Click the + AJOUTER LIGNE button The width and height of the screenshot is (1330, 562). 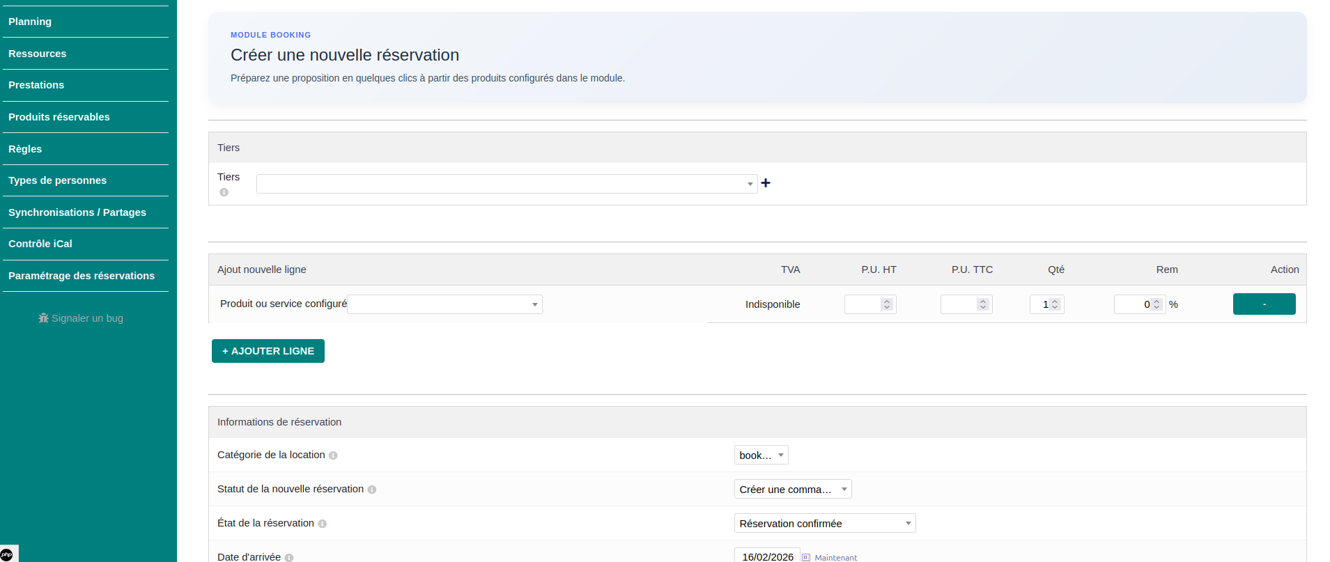click(268, 351)
